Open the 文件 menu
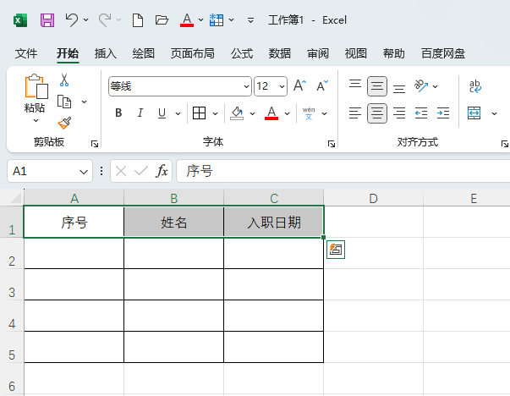Image resolution: width=510 pixels, height=396 pixels. [x=26, y=53]
